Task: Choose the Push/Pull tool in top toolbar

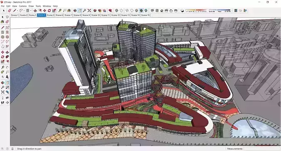Action: pos(35,10)
